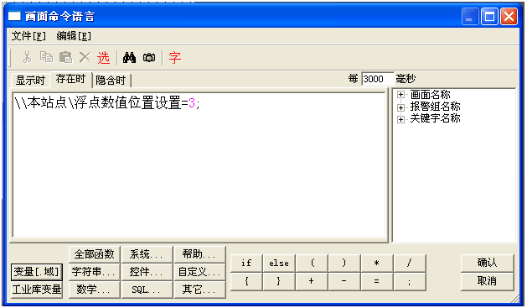Click the 毫秒 label
This screenshot has width=527, height=308.
point(406,79)
